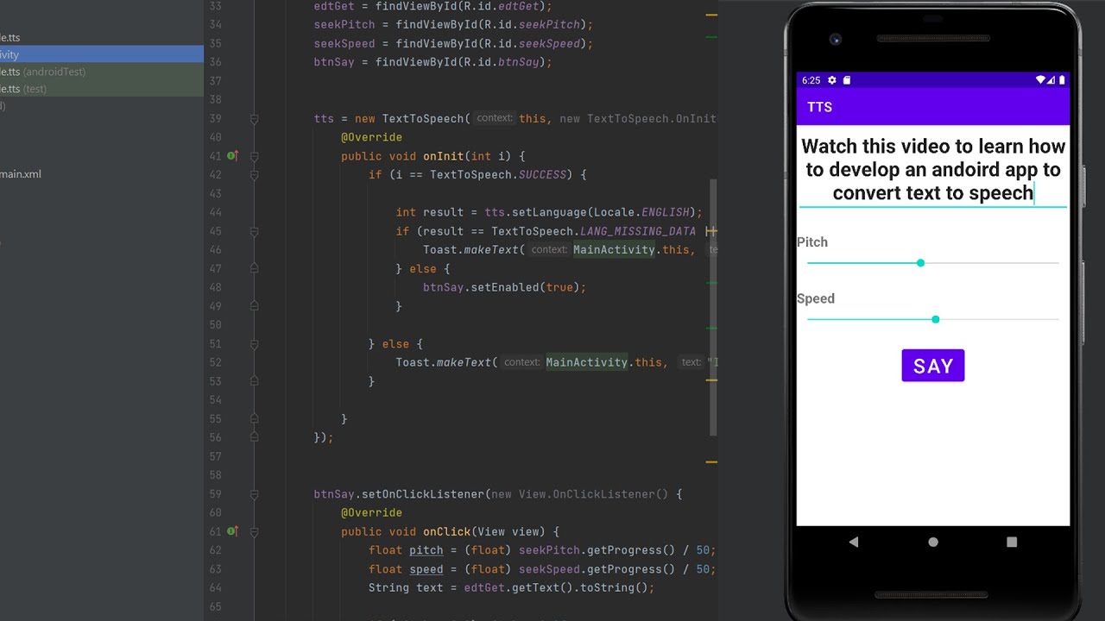Image resolution: width=1105 pixels, height=621 pixels.
Task: Tap the Wi-Fi icon in emulator status bar
Action: click(1041, 80)
